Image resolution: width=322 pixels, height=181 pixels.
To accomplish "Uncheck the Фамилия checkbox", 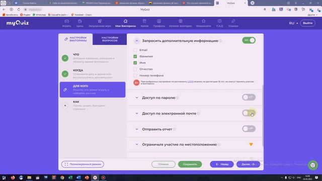I will coord(135,56).
